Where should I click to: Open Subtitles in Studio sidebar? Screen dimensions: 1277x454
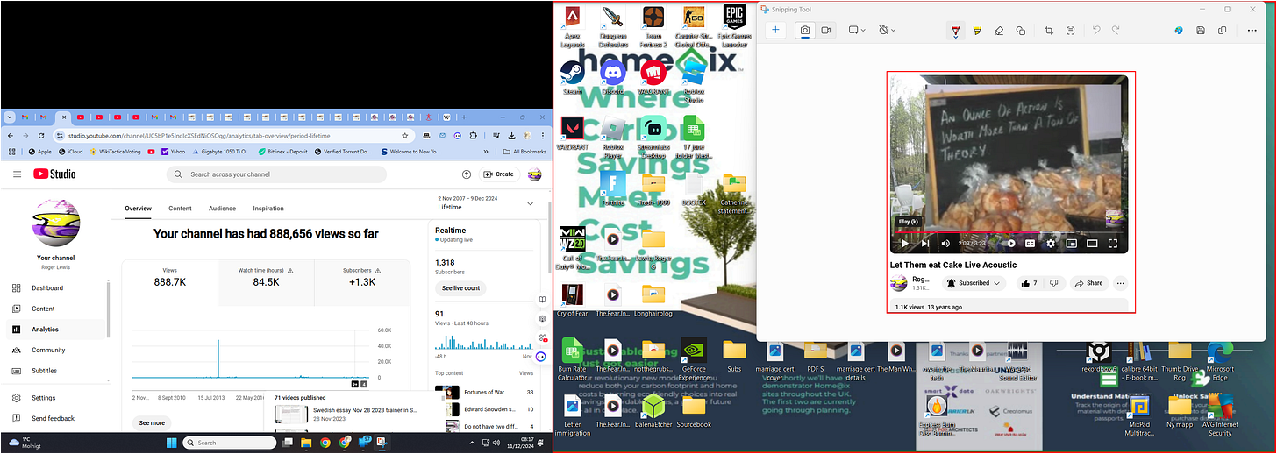pos(45,371)
